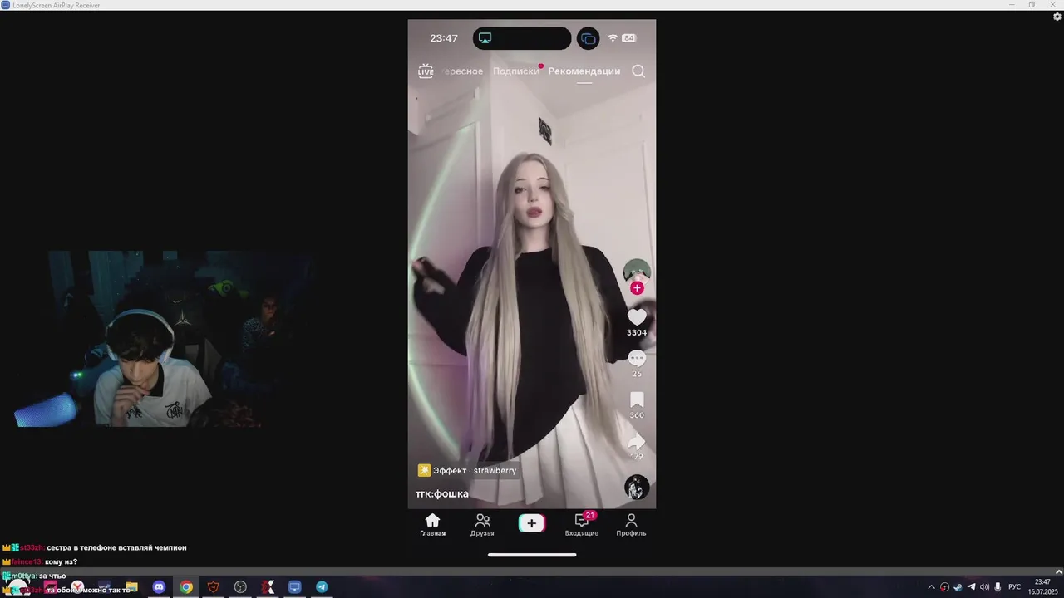Click the OBS tray icon
Viewport: 1064px width, 598px height.
click(944, 587)
